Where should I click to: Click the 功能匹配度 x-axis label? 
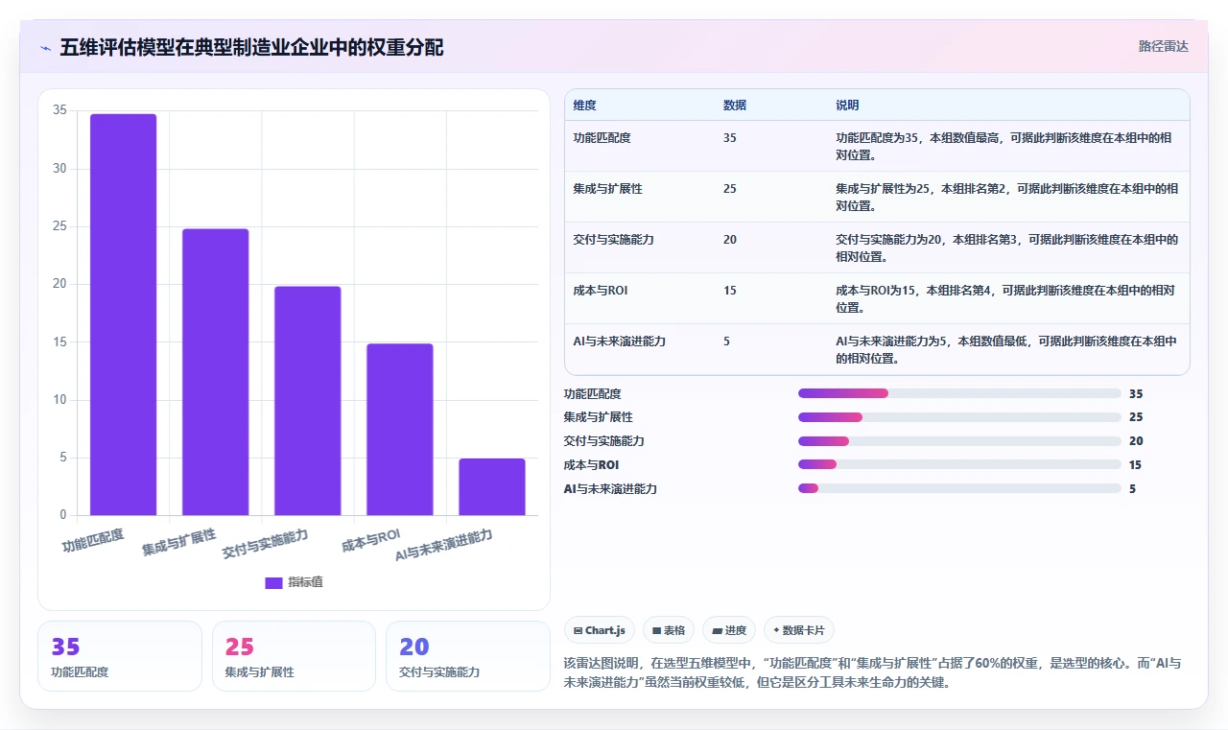coord(93,540)
